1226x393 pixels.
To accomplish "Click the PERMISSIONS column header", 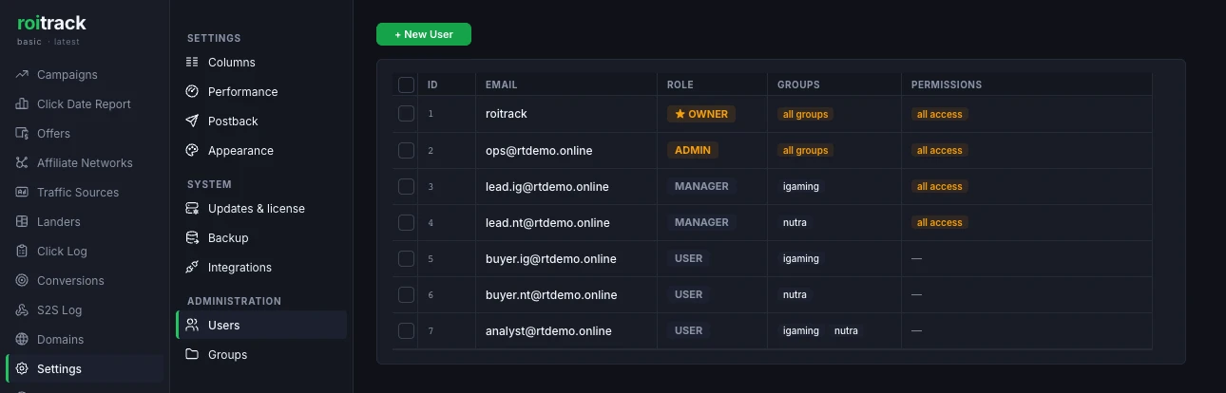I will tap(947, 84).
